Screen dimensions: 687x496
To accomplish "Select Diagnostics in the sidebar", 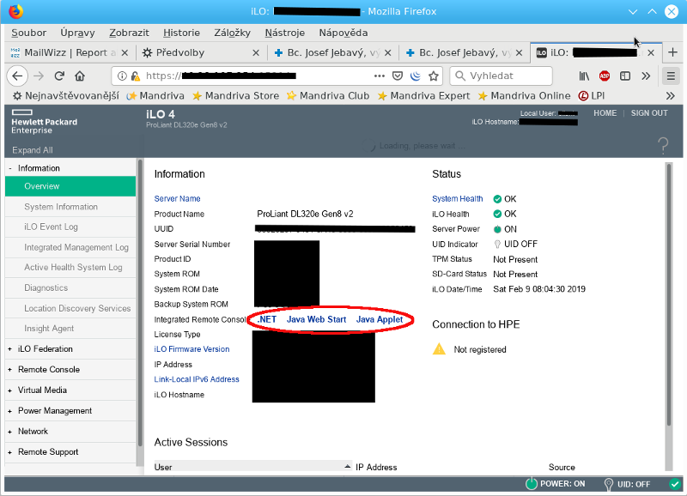I will tap(70, 287).
